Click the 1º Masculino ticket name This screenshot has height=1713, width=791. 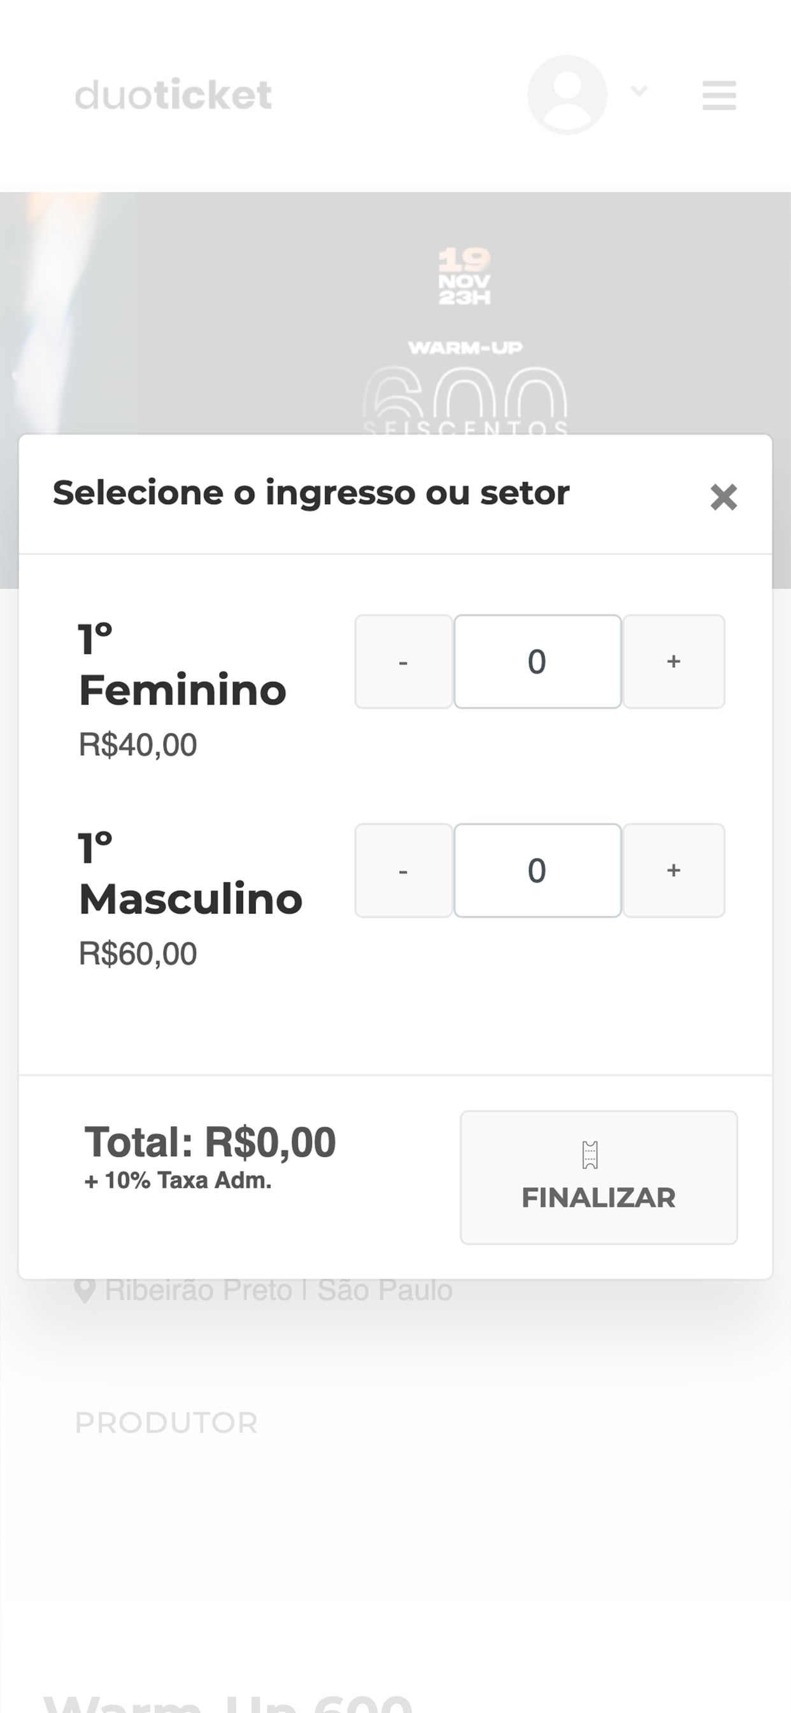coord(191,874)
